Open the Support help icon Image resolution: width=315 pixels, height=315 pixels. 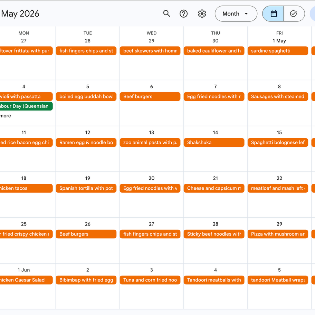click(184, 14)
